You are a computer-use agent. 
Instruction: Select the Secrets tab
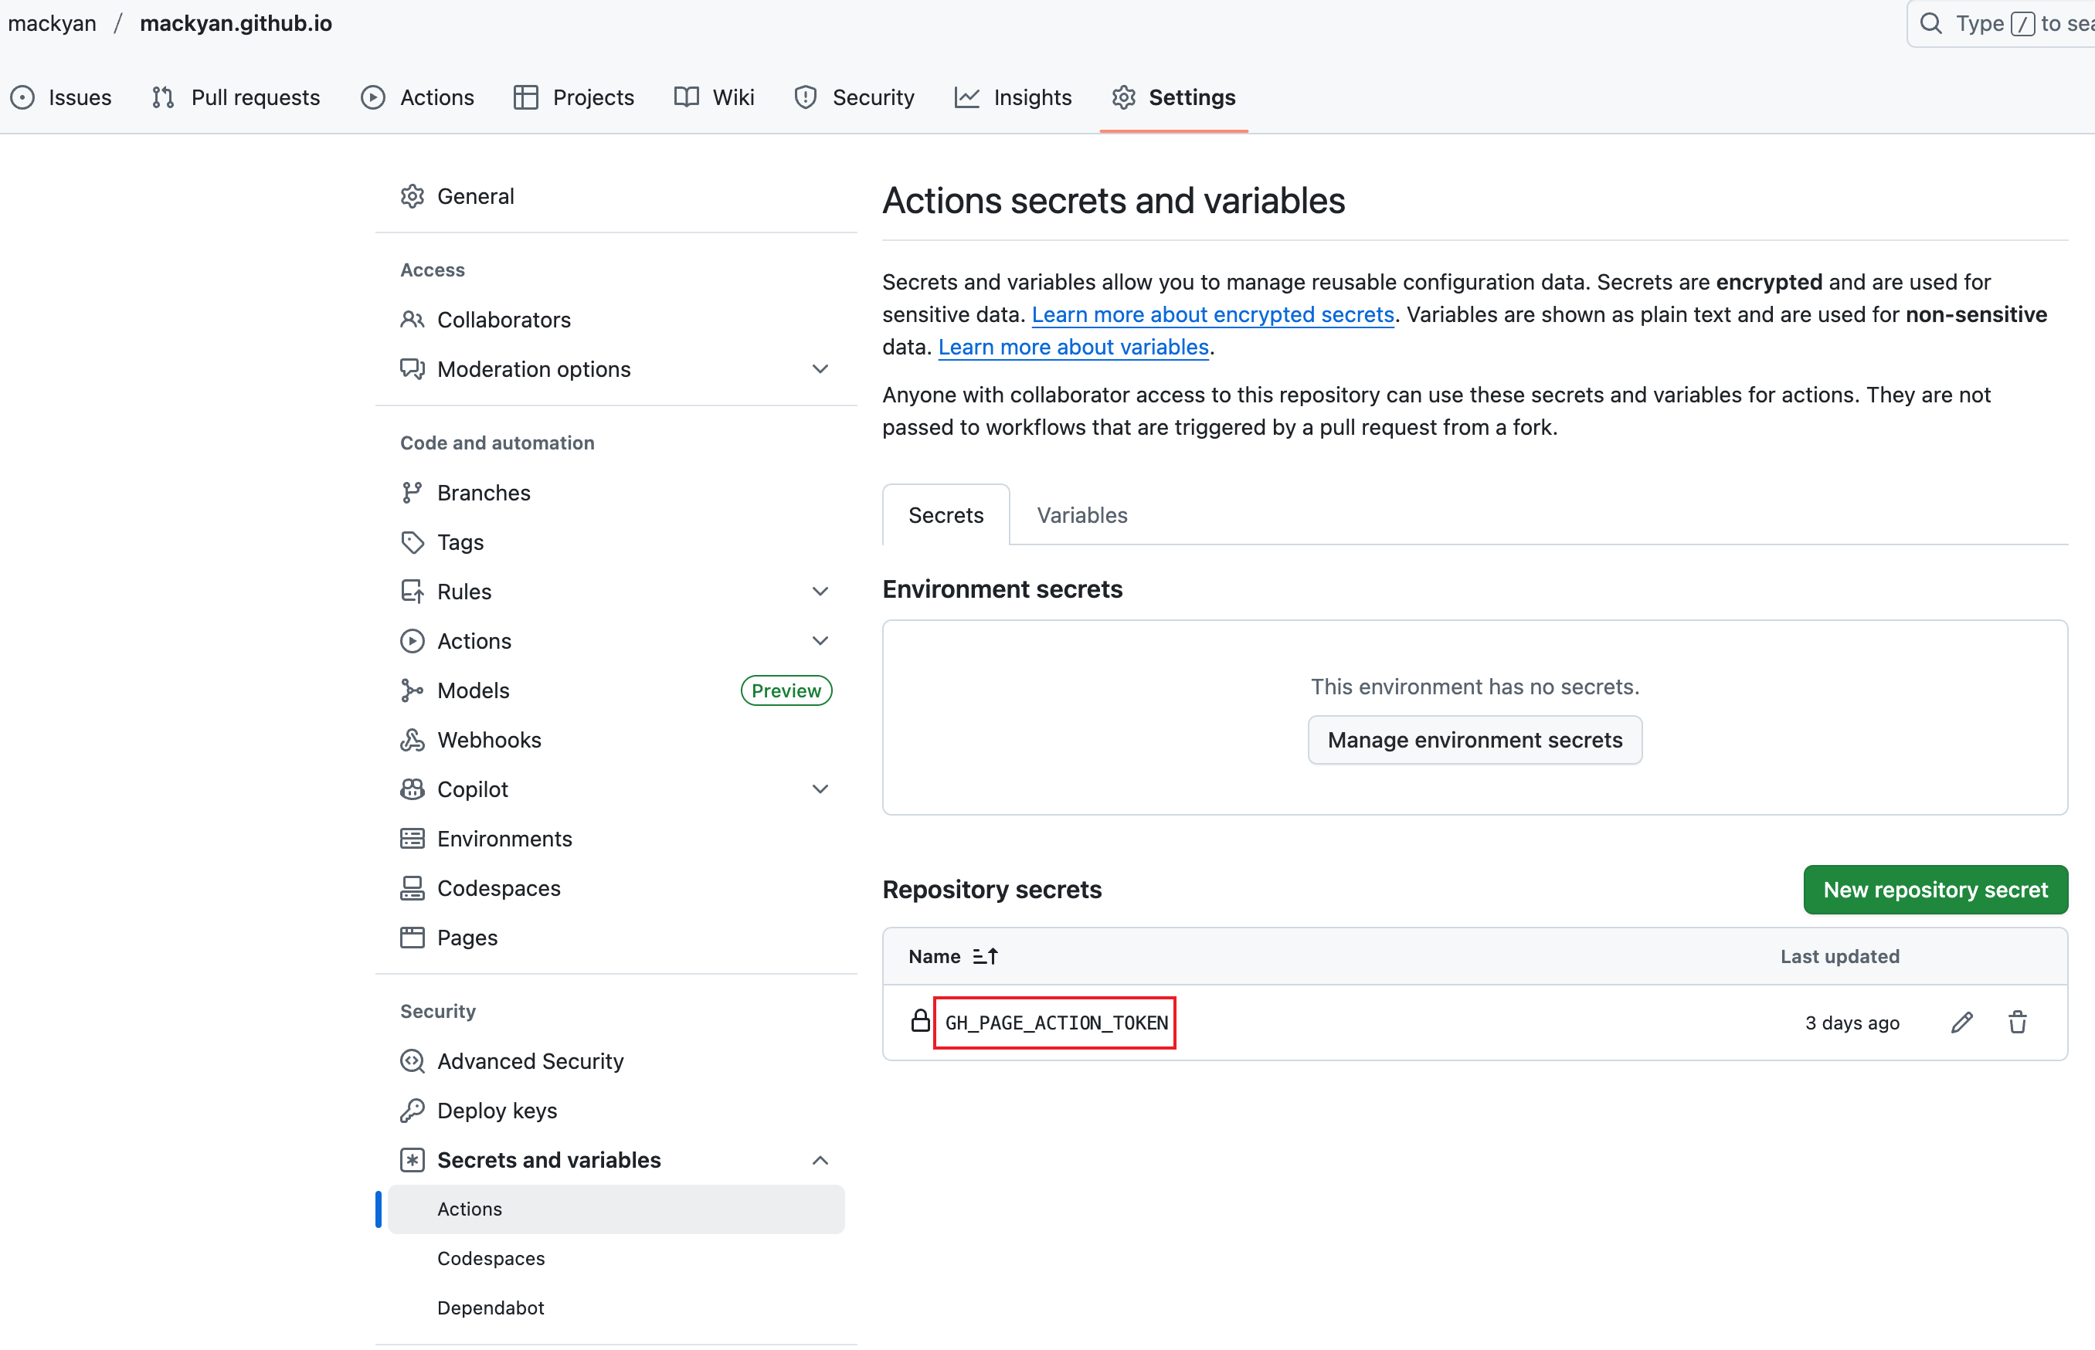click(x=946, y=515)
